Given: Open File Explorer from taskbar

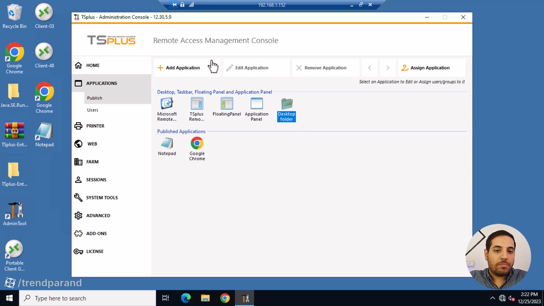Looking at the screenshot, I should pos(205,298).
